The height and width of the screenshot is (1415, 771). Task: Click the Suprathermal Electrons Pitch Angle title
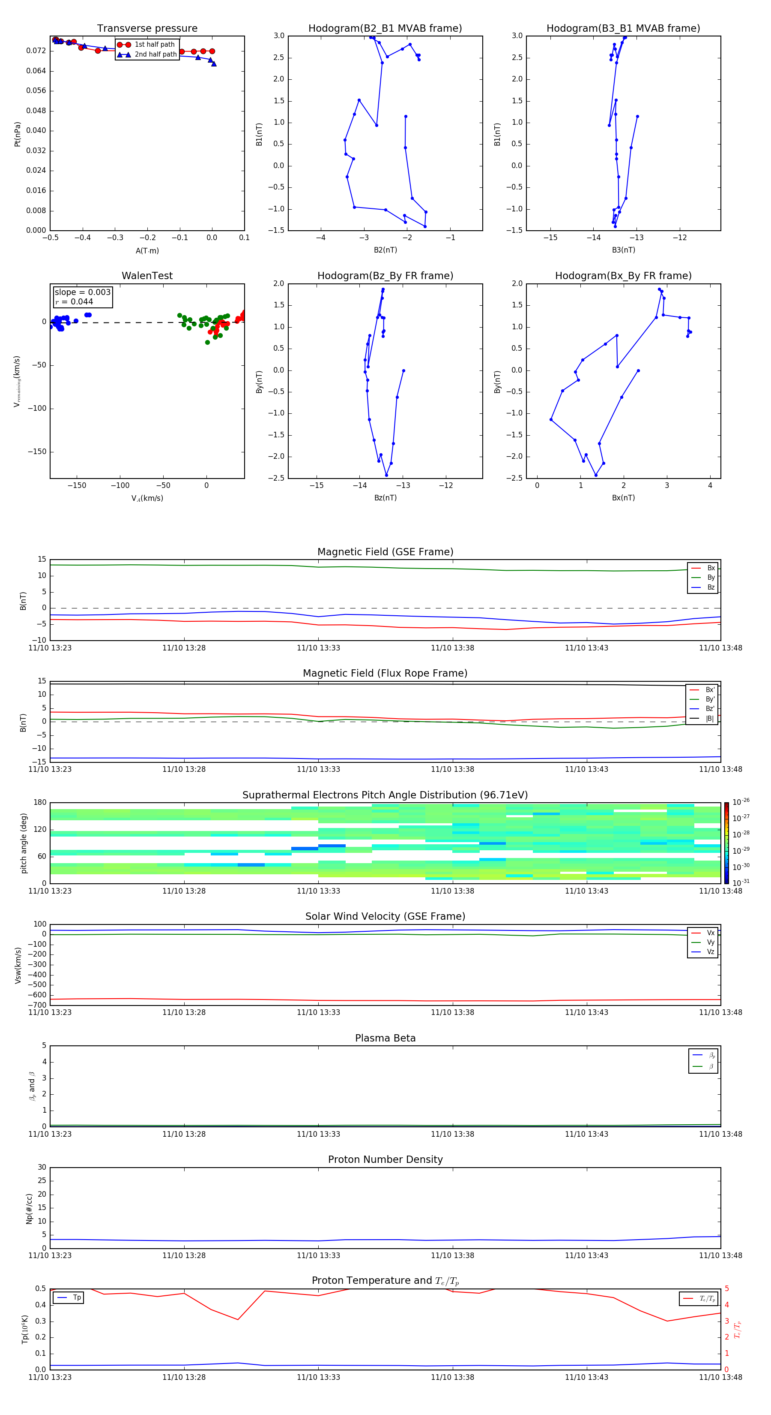385,795
